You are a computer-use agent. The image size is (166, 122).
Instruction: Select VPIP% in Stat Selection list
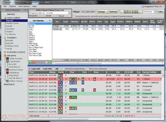pos(31,28)
